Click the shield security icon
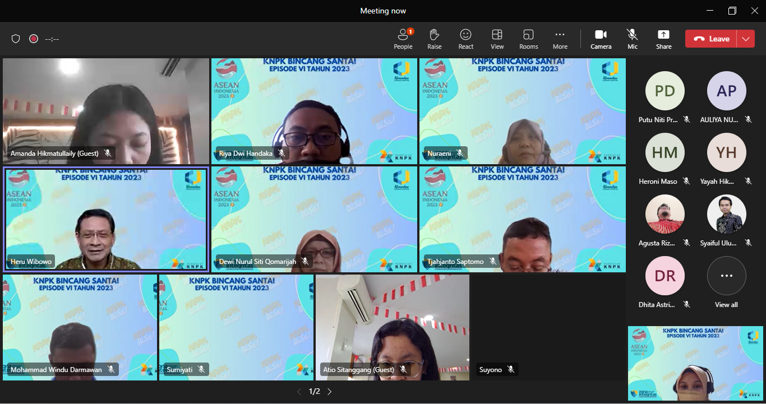The height and width of the screenshot is (404, 766). (16, 39)
